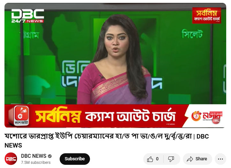
Task: Like the video with thumbs-up icon
Action: point(150,159)
